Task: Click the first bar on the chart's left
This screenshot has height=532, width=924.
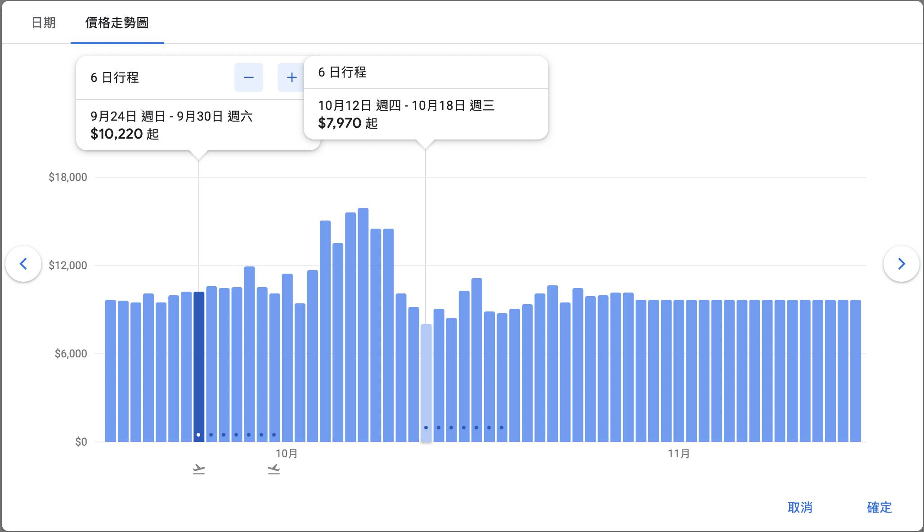Action: pos(111,371)
